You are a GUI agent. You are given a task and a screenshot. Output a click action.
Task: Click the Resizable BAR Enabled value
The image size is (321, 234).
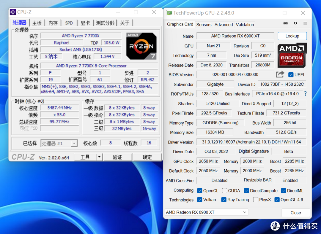click(x=290, y=180)
